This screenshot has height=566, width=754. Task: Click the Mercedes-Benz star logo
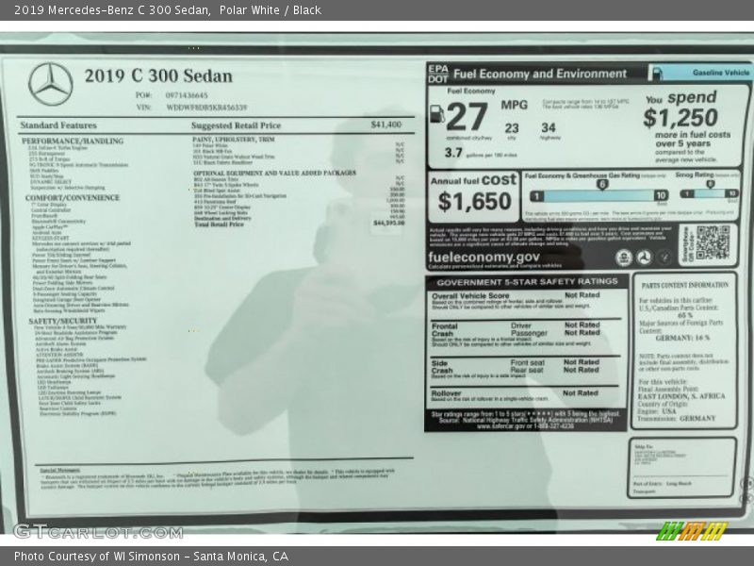click(51, 84)
